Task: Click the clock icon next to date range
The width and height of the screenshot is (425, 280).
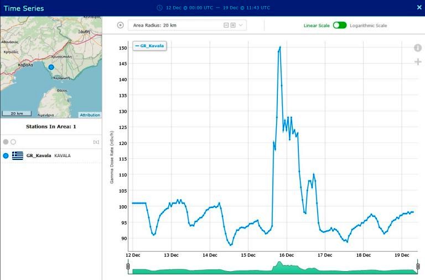Action: point(159,8)
